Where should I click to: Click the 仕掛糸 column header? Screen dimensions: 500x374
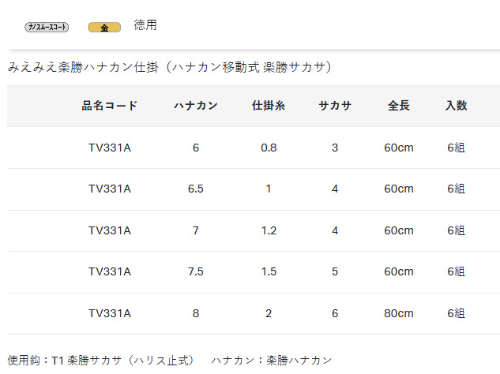tap(269, 106)
